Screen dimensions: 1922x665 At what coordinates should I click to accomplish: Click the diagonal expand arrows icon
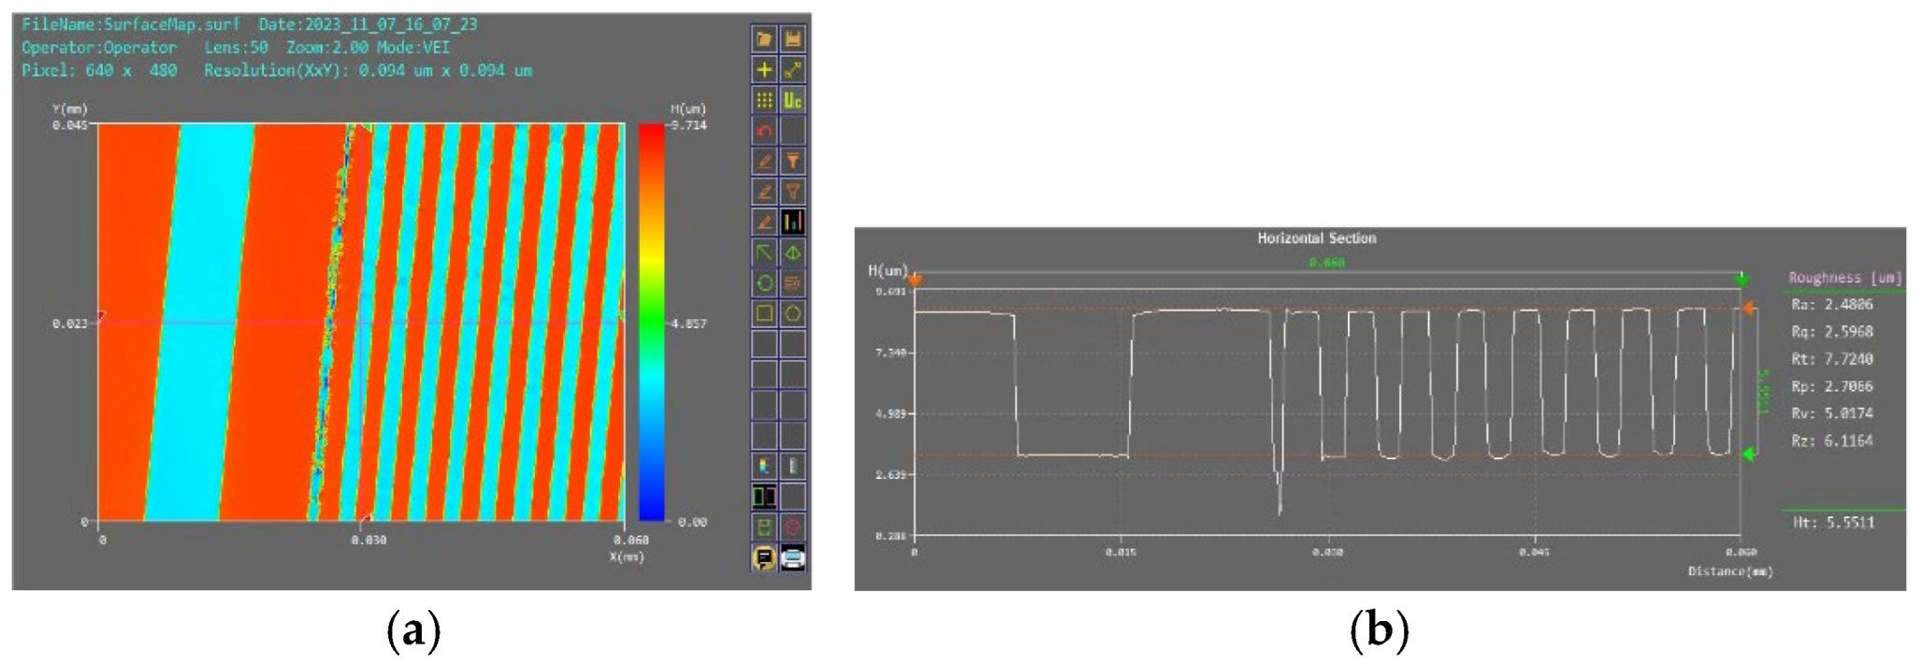point(793,69)
